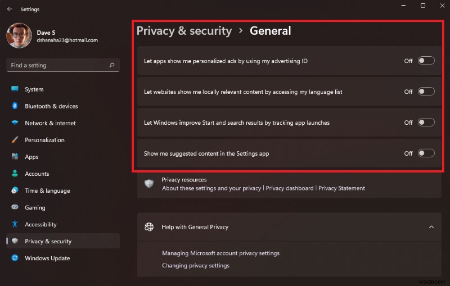Toggle tracking app launches setting

[x=426, y=122]
